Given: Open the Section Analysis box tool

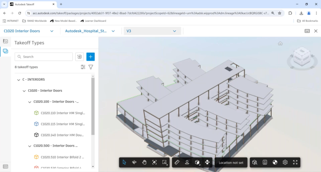Looking at the screenshot, I should pos(197,162).
